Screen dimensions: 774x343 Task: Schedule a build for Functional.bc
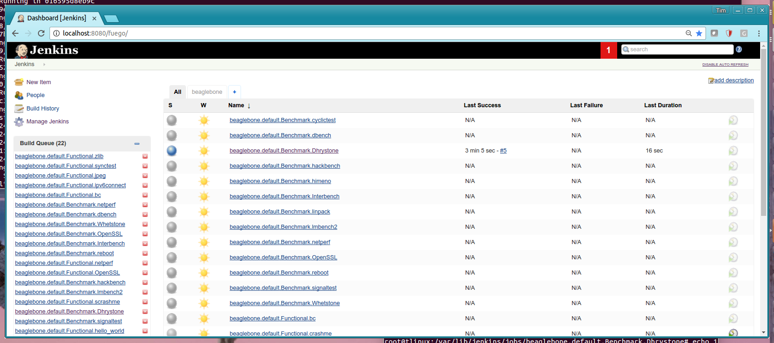click(x=733, y=318)
